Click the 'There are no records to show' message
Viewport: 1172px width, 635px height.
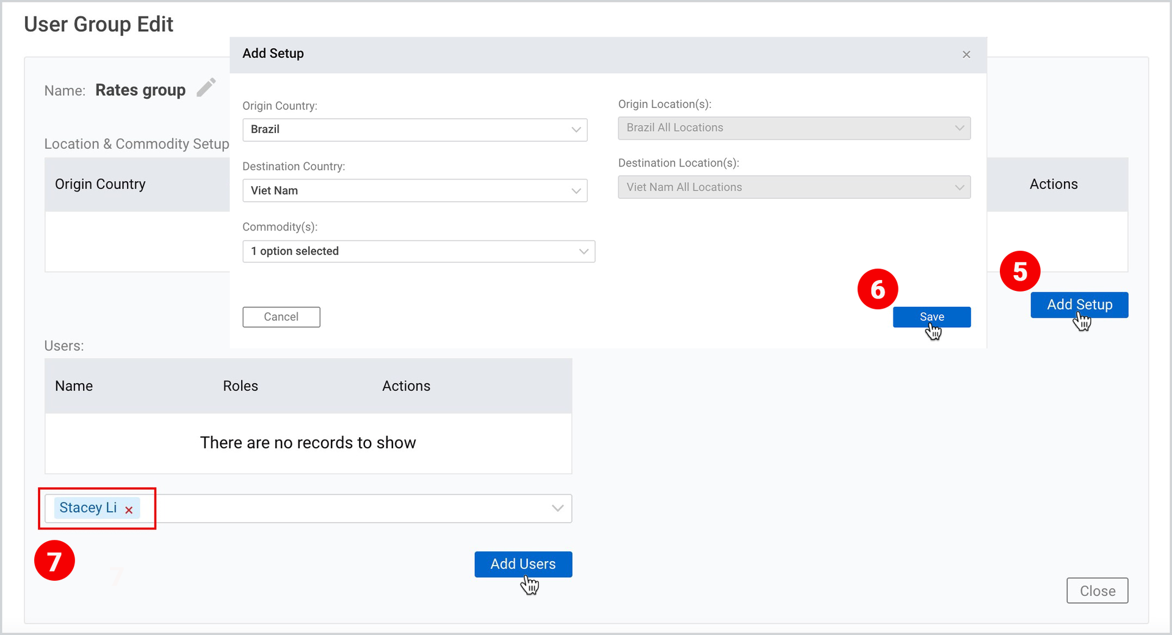click(x=308, y=443)
